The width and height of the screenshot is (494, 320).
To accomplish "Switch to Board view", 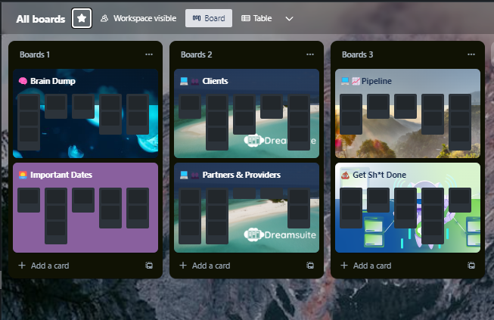I will tap(209, 18).
